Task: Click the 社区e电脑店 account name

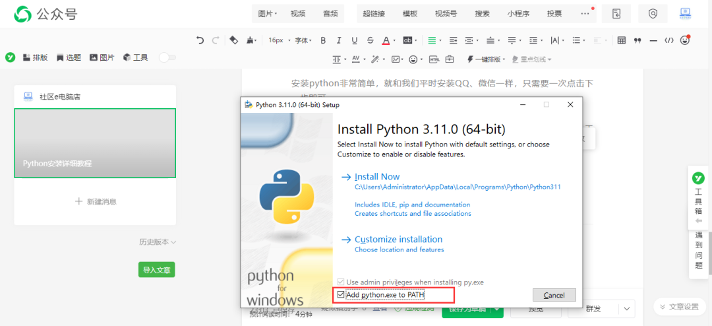Action: pyautogui.click(x=60, y=97)
